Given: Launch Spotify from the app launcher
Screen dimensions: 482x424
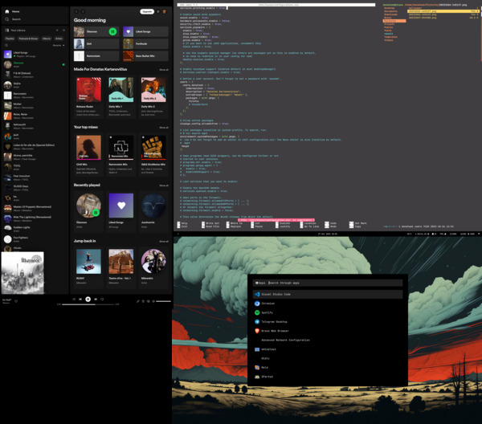Looking at the screenshot, I should pos(328,312).
